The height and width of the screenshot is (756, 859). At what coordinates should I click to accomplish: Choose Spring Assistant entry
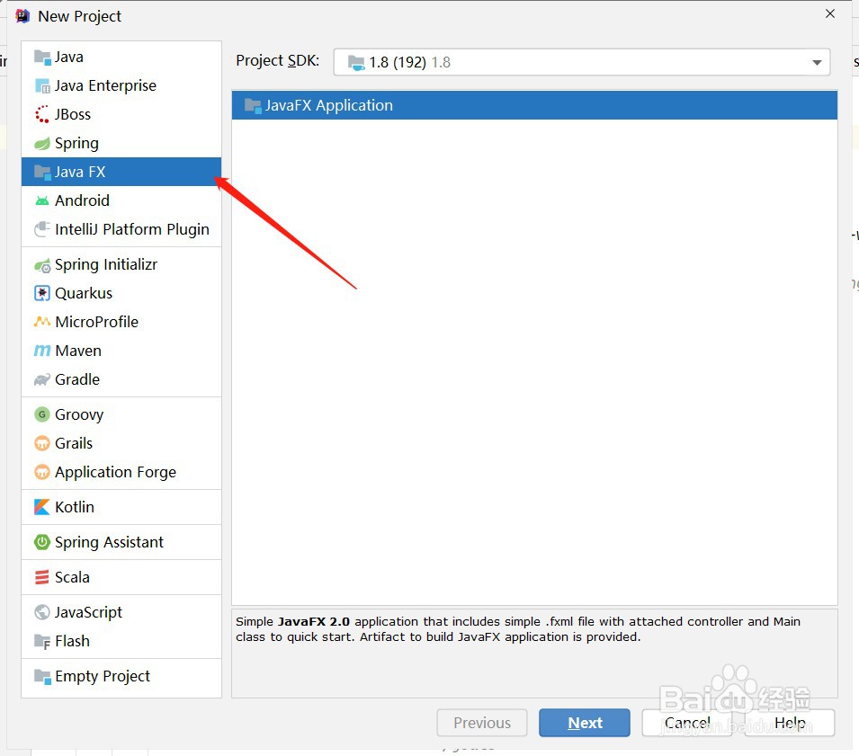(x=121, y=542)
